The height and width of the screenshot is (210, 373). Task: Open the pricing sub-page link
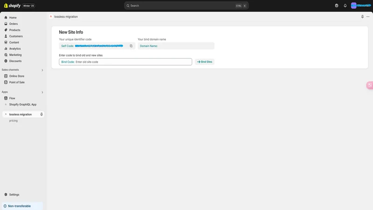14,121
